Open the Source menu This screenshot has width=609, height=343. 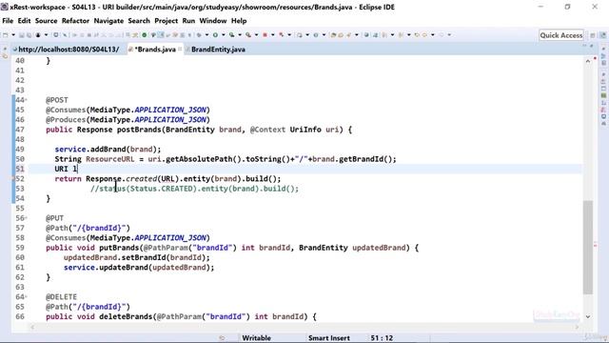[x=46, y=21]
